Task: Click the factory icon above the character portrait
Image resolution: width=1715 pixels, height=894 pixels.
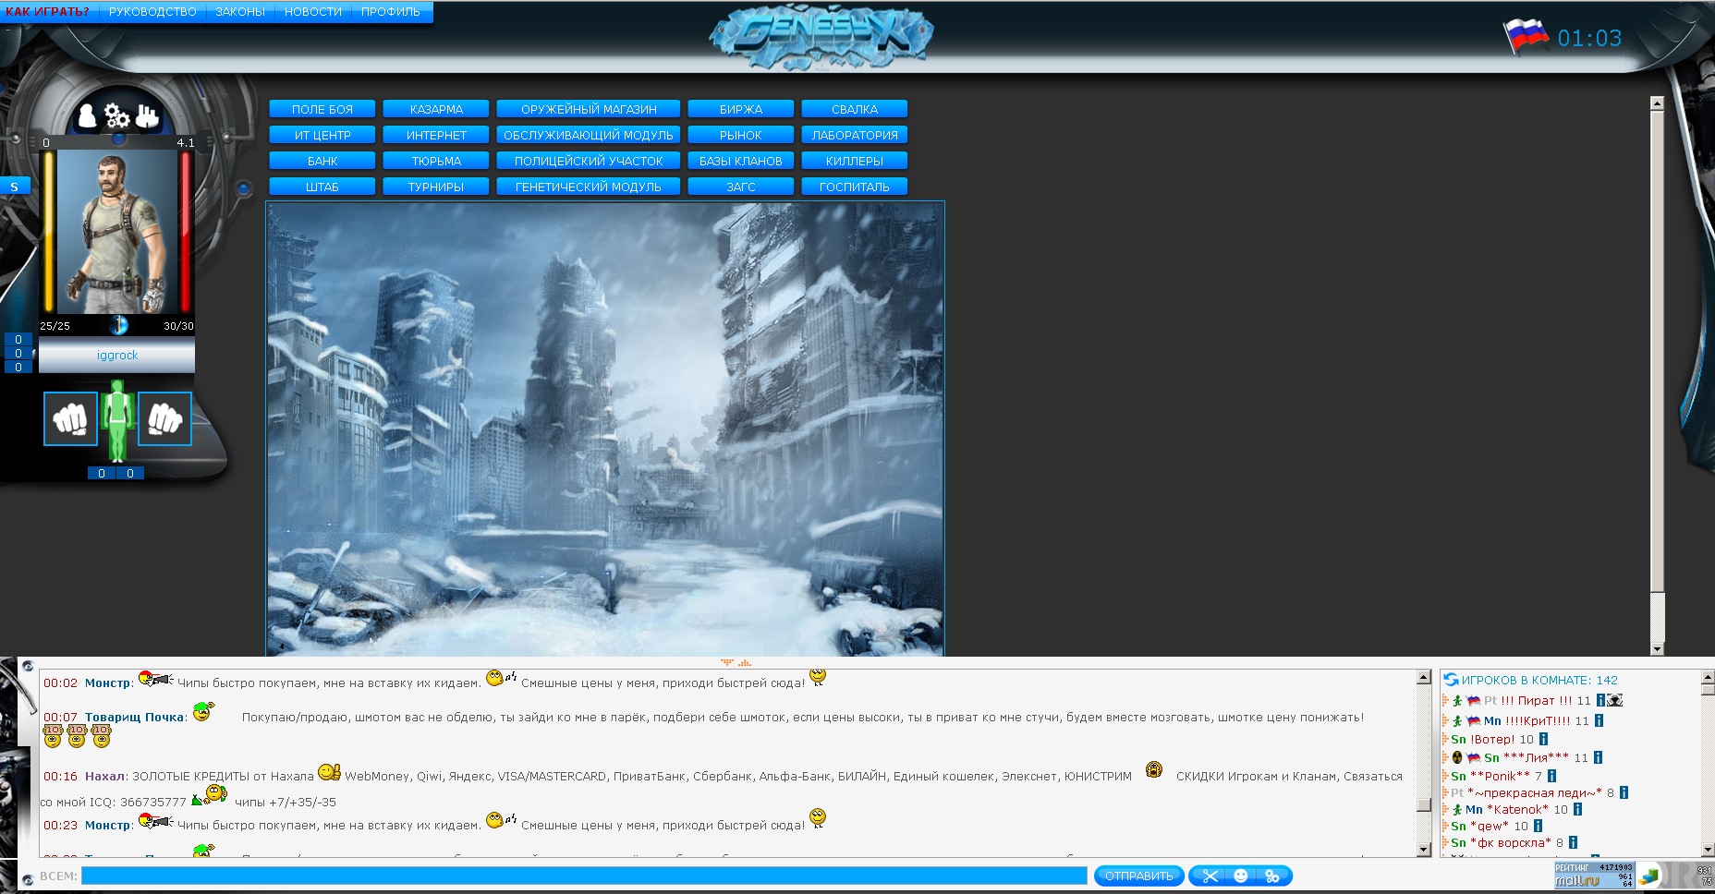Action: coord(148,116)
